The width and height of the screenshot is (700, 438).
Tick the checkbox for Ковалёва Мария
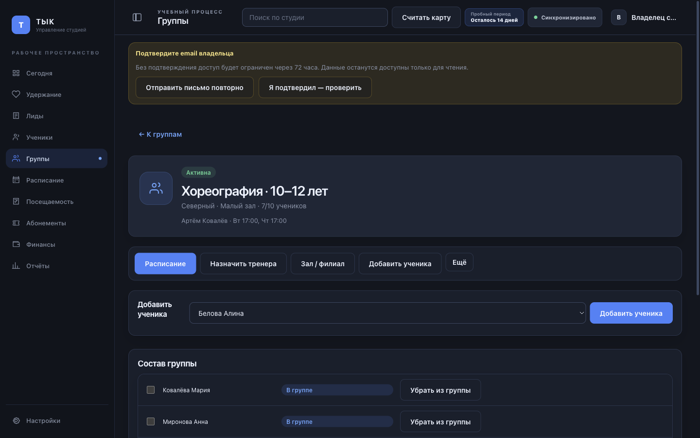coord(151,390)
